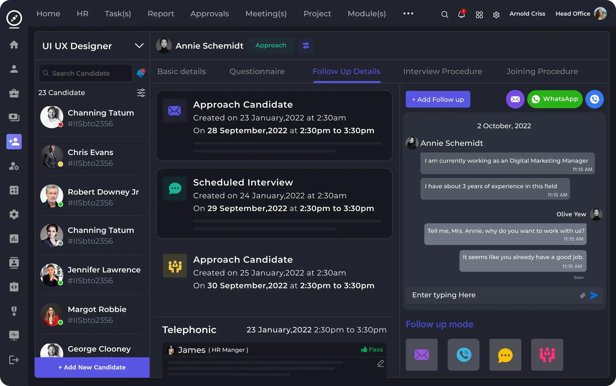This screenshot has width=616, height=386.
Task: Expand the UI UX Designer dropdown
Action: click(x=139, y=46)
